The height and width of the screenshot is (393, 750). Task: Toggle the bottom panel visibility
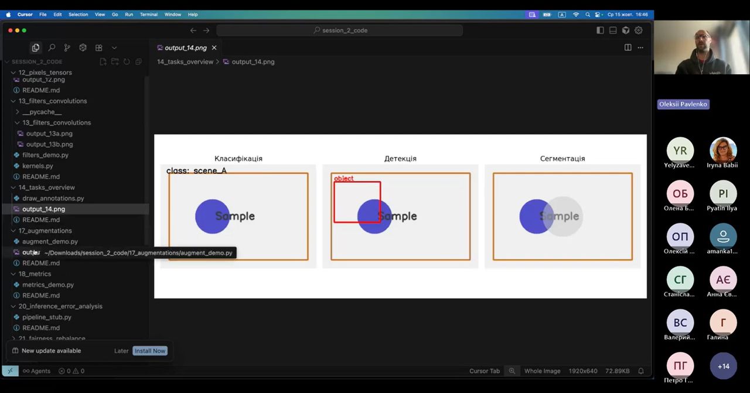click(613, 30)
